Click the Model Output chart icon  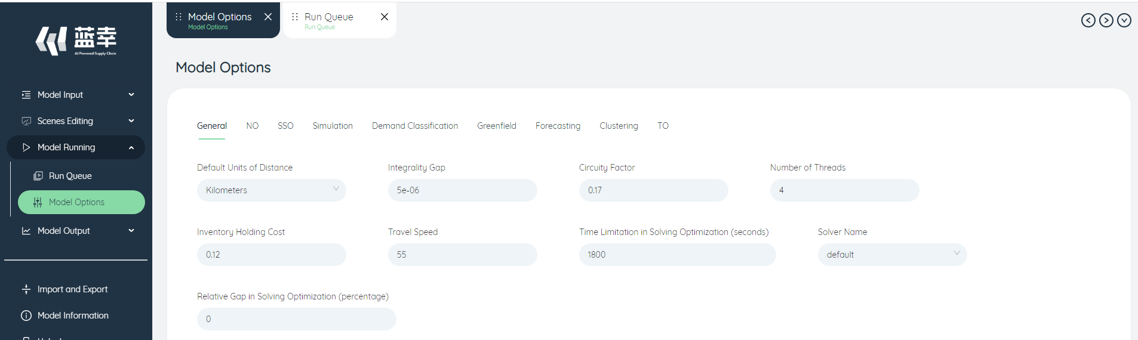coord(26,231)
